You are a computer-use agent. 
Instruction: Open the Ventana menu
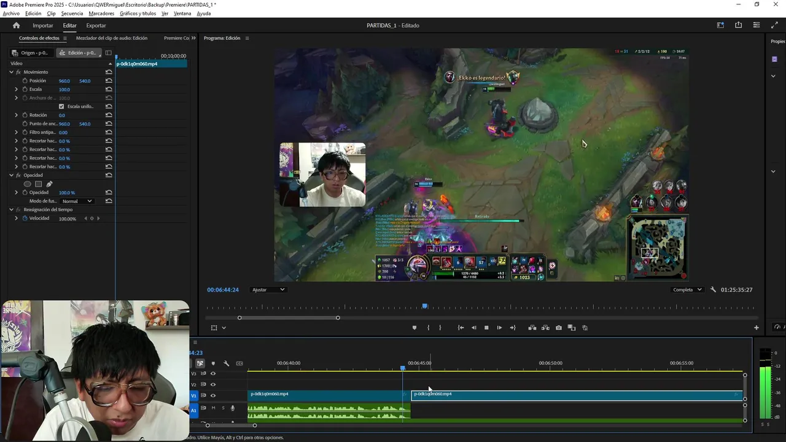[x=182, y=14]
